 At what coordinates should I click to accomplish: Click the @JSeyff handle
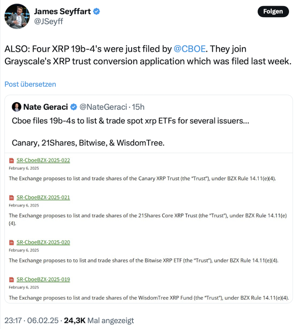tap(49, 21)
